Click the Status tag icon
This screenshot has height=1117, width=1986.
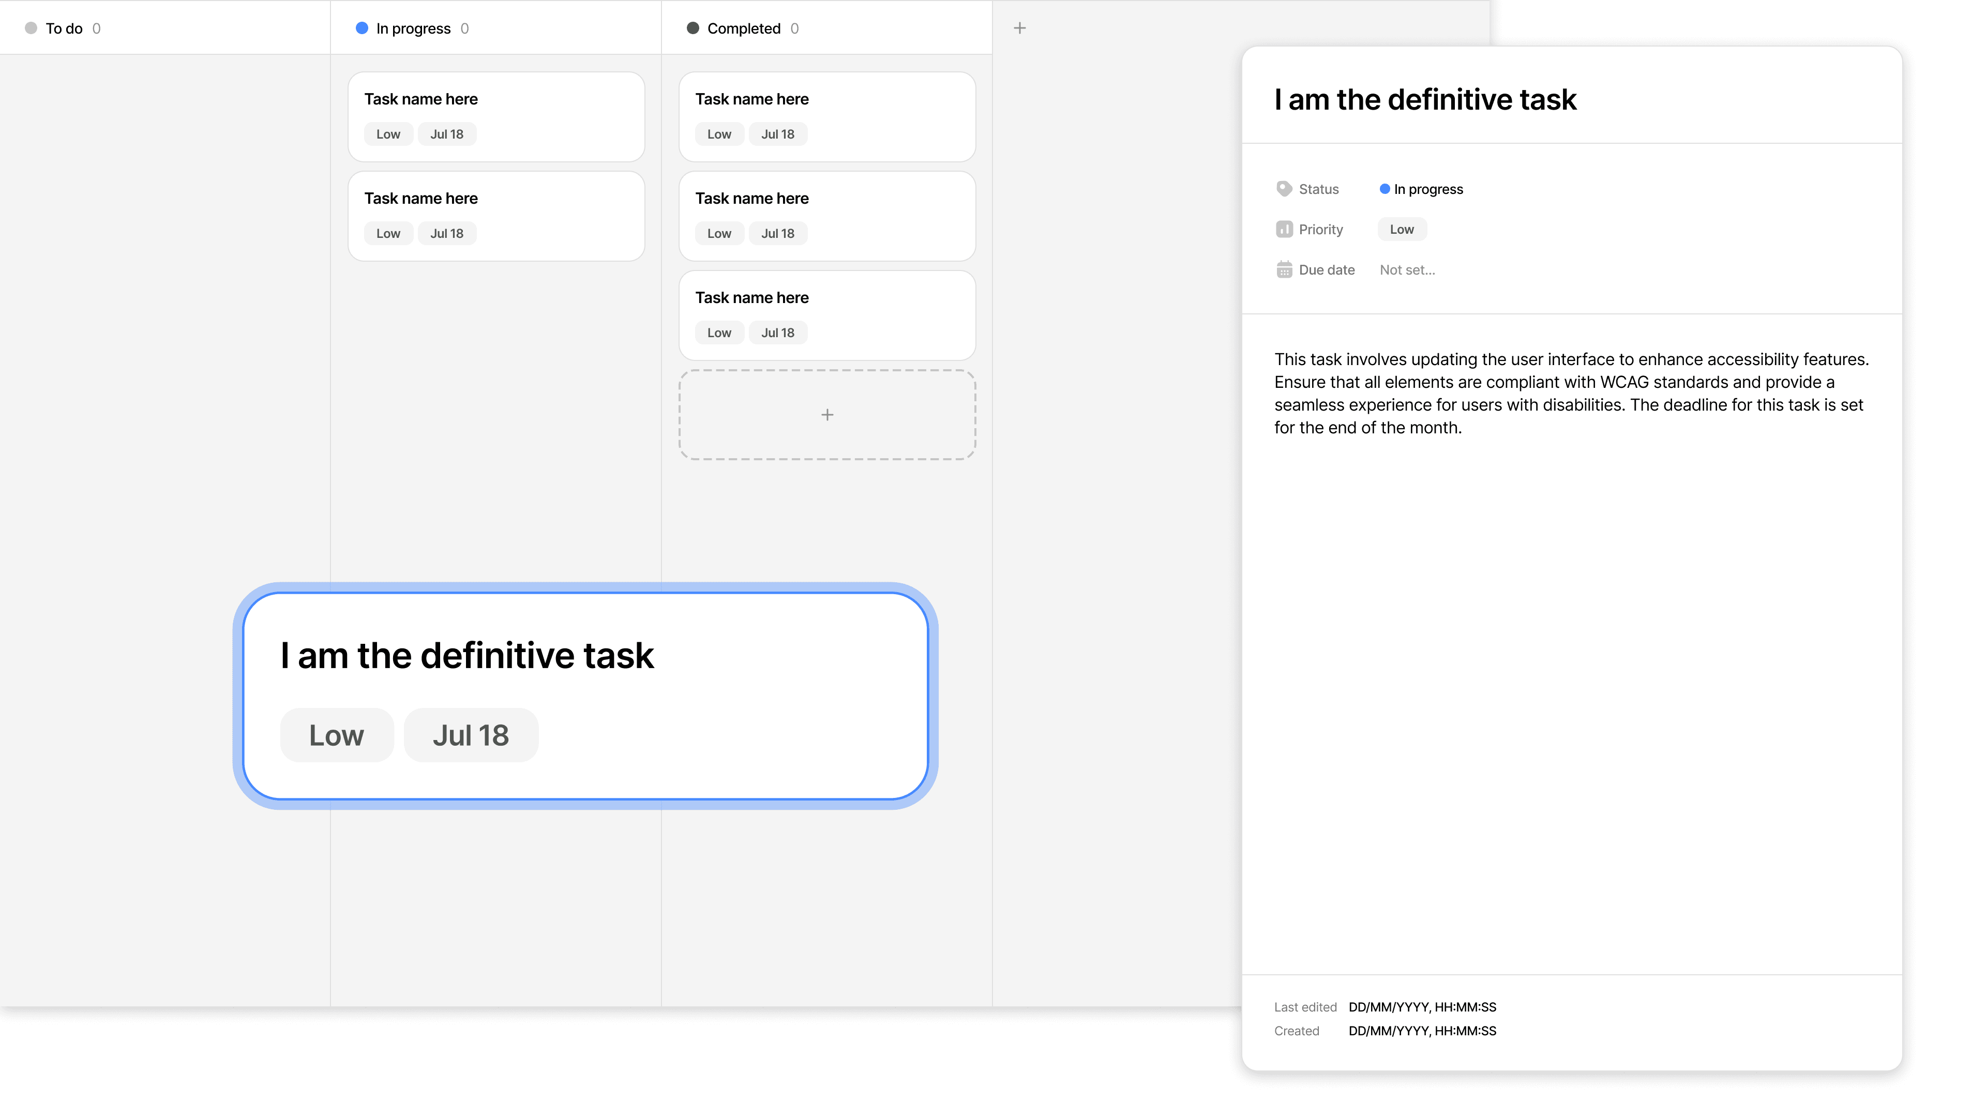point(1284,189)
